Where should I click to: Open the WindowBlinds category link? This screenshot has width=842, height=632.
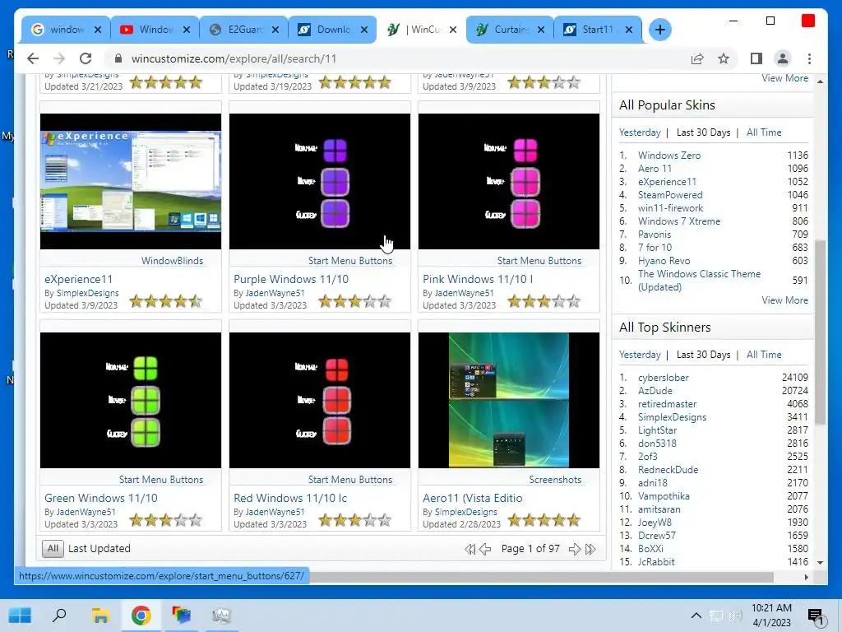point(172,261)
